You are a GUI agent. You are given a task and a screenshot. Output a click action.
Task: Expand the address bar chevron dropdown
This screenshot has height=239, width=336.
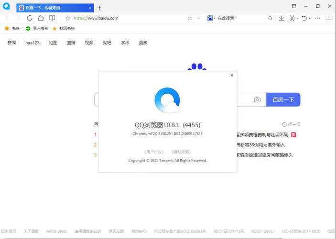198,18
